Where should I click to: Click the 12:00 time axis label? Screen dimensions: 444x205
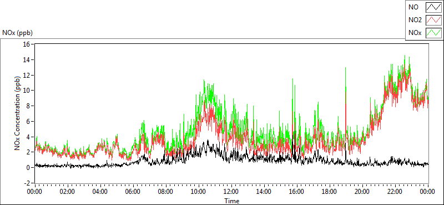coord(231,192)
